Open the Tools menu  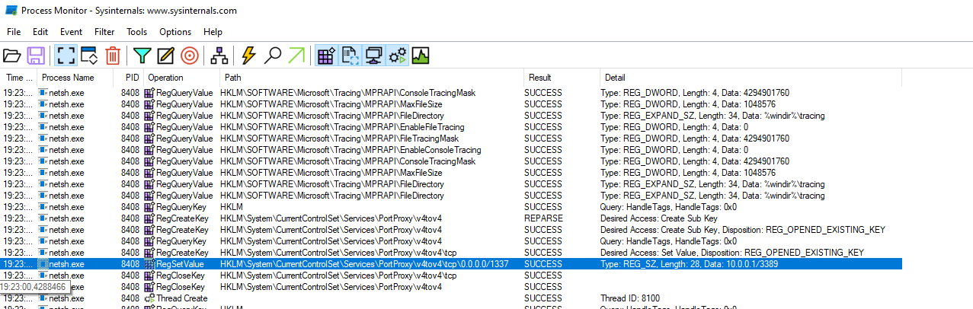tap(137, 32)
